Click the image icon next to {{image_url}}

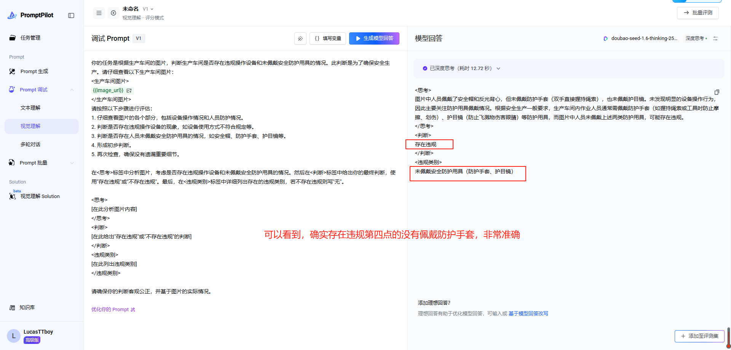129,91
